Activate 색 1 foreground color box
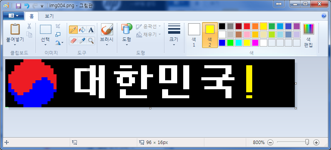The width and height of the screenshot is (331, 150). [194, 35]
